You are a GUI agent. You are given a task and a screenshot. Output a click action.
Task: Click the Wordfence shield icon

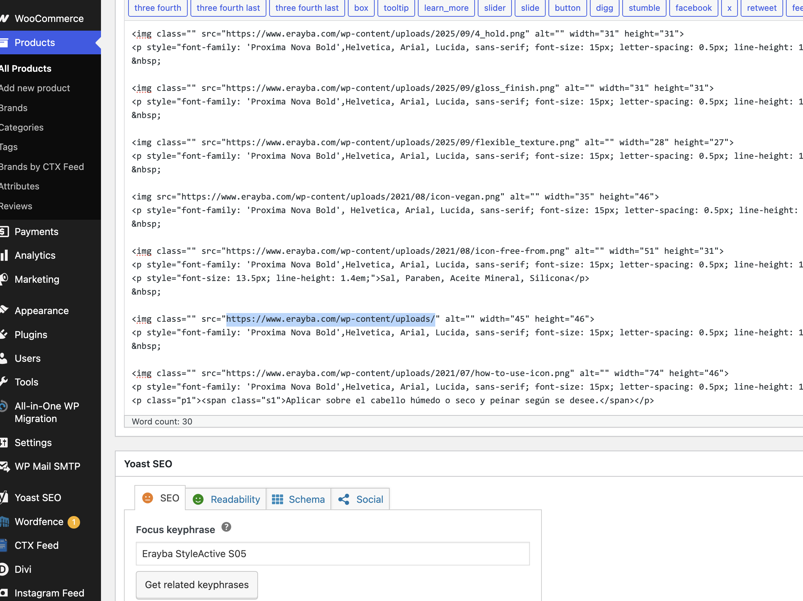pyautogui.click(x=4, y=522)
